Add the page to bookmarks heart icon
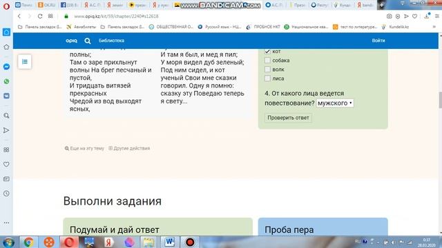Viewport: 442px width, 248px height. pyautogui.click(x=414, y=17)
